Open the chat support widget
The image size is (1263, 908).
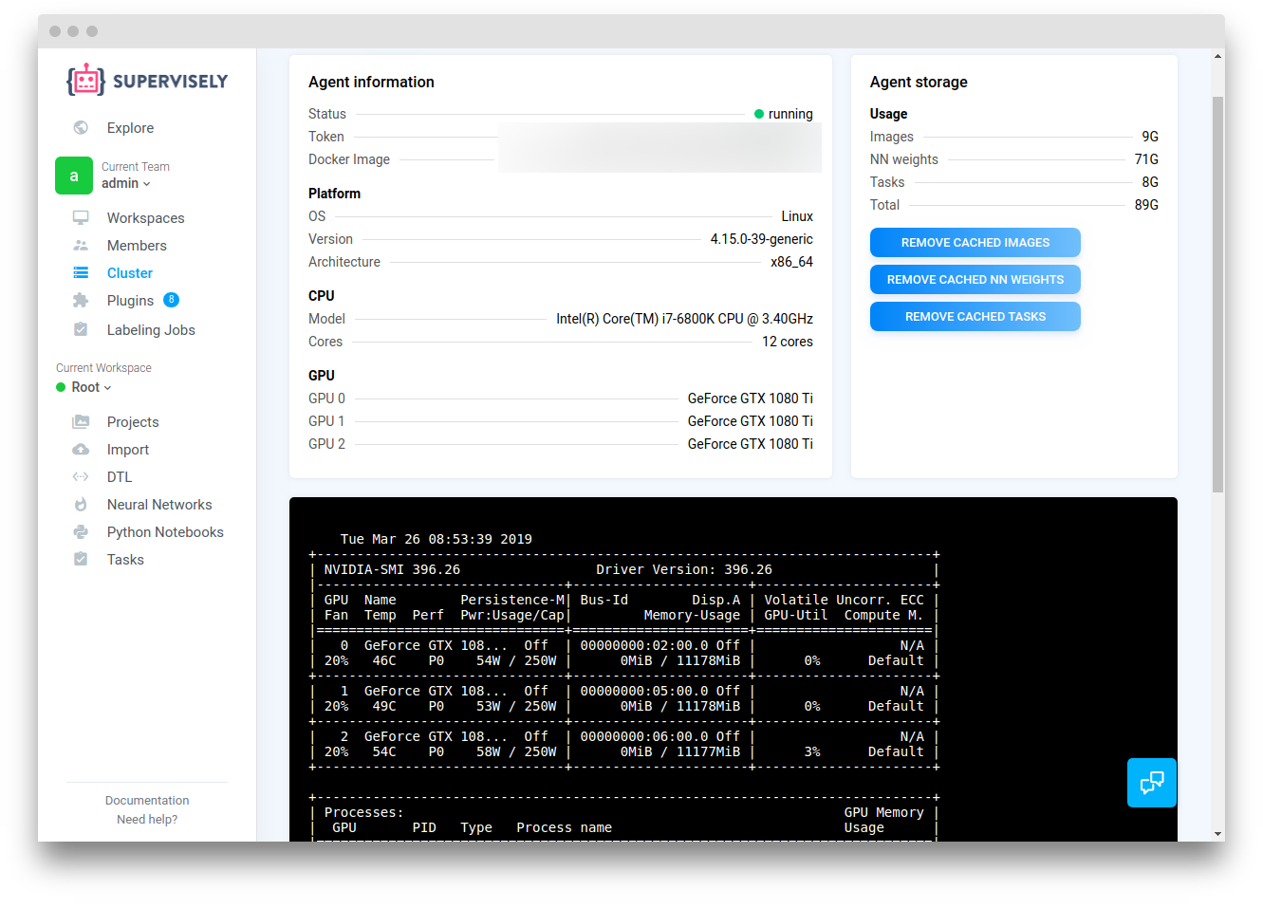pos(1152,783)
